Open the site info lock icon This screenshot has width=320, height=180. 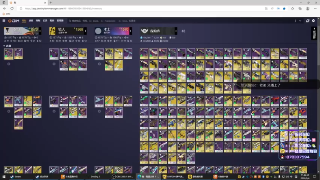pyautogui.click(x=21, y=8)
